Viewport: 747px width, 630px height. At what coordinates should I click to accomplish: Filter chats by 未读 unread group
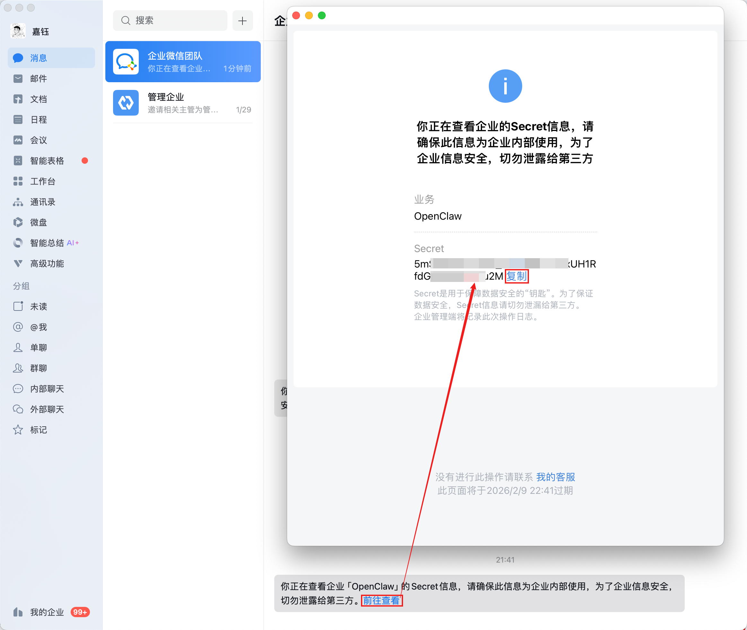click(x=38, y=306)
